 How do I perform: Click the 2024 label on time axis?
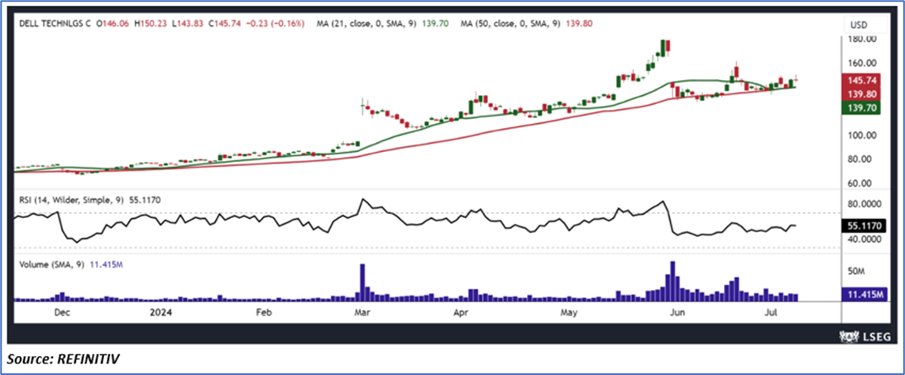tap(160, 313)
